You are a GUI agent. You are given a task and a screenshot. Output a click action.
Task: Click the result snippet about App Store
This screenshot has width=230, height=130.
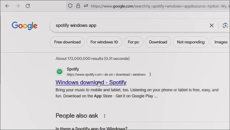(137, 93)
